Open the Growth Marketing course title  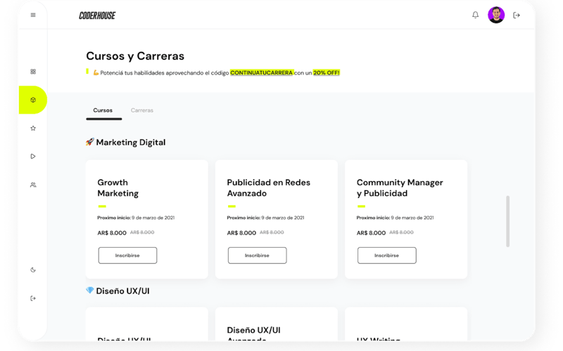point(118,187)
